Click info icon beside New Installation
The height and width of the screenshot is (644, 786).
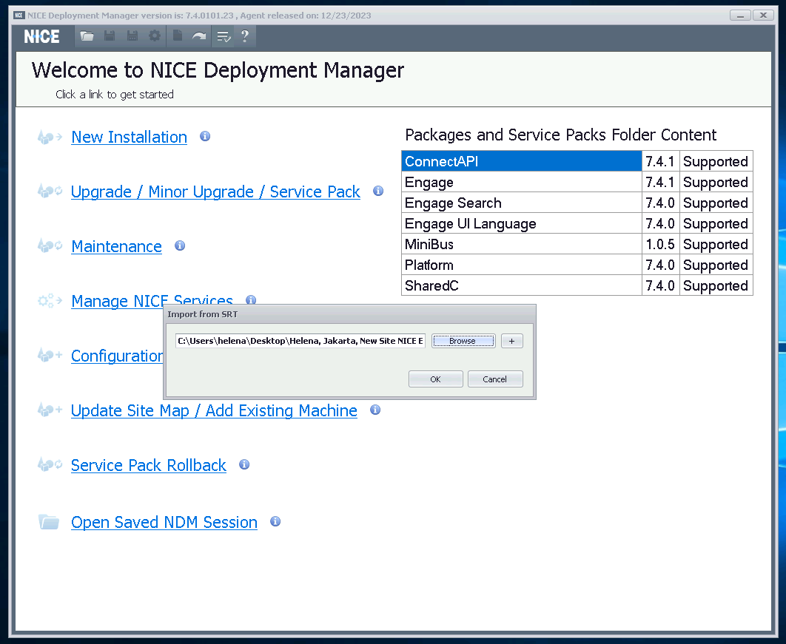(205, 136)
